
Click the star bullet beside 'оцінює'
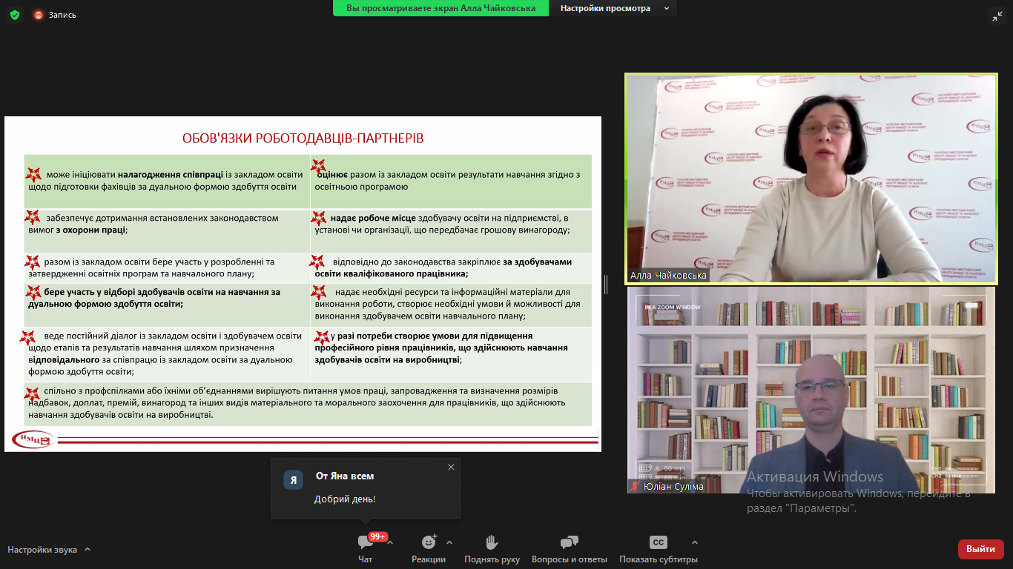point(318,167)
